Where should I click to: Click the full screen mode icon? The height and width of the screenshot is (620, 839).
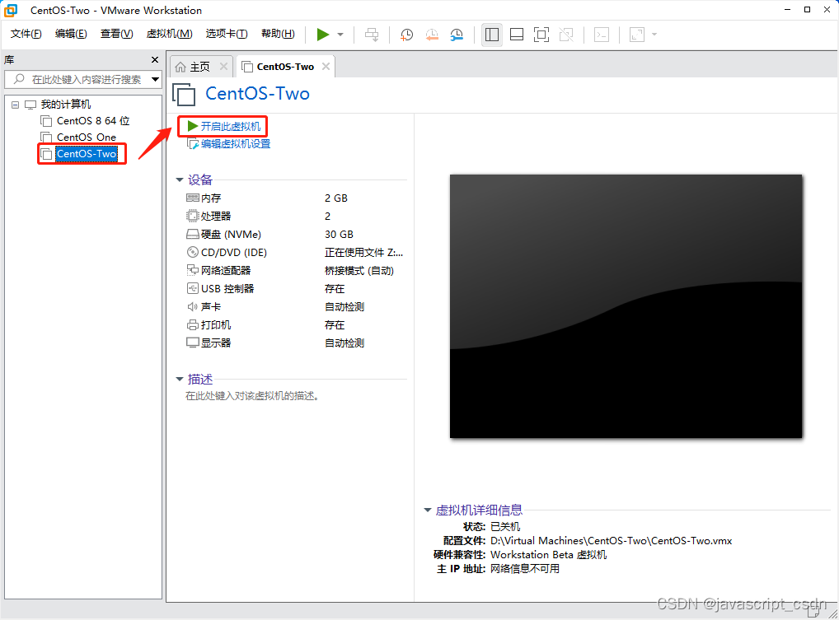541,35
